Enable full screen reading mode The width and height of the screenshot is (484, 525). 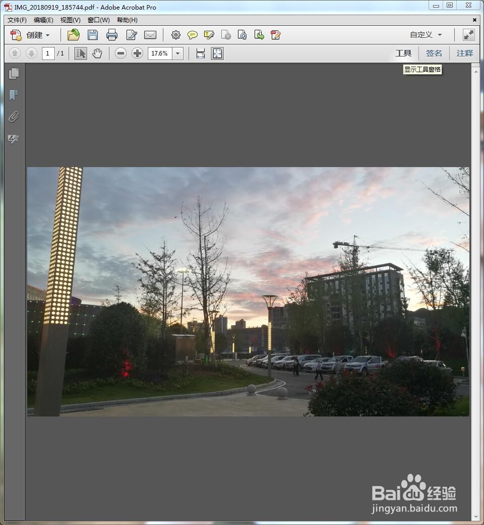point(468,34)
